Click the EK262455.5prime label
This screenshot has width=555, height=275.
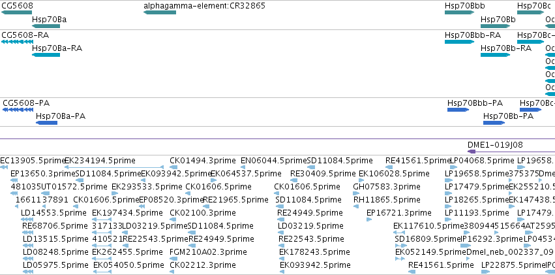click(127, 252)
